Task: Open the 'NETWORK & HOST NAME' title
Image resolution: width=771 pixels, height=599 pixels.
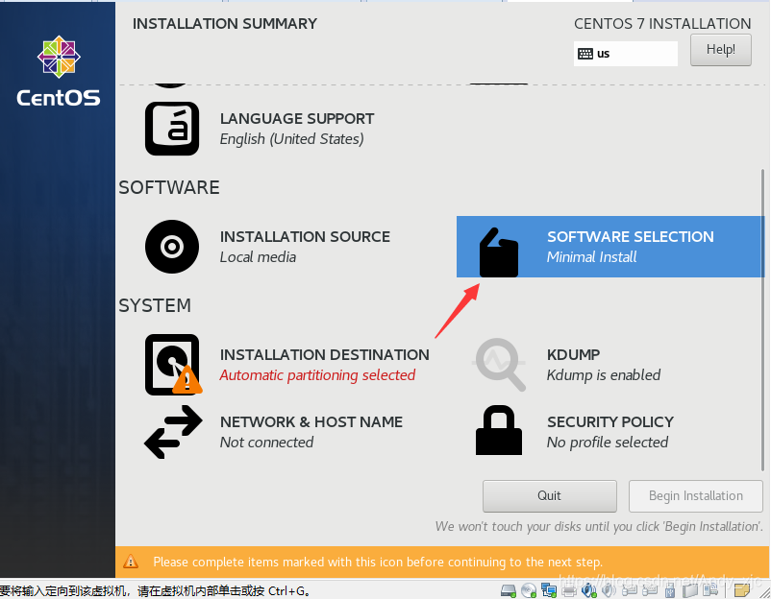Action: [311, 421]
